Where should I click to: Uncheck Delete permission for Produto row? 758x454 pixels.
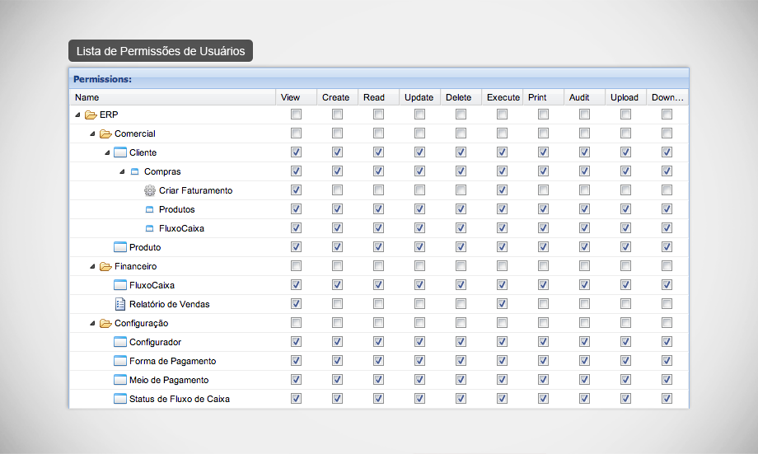click(461, 247)
